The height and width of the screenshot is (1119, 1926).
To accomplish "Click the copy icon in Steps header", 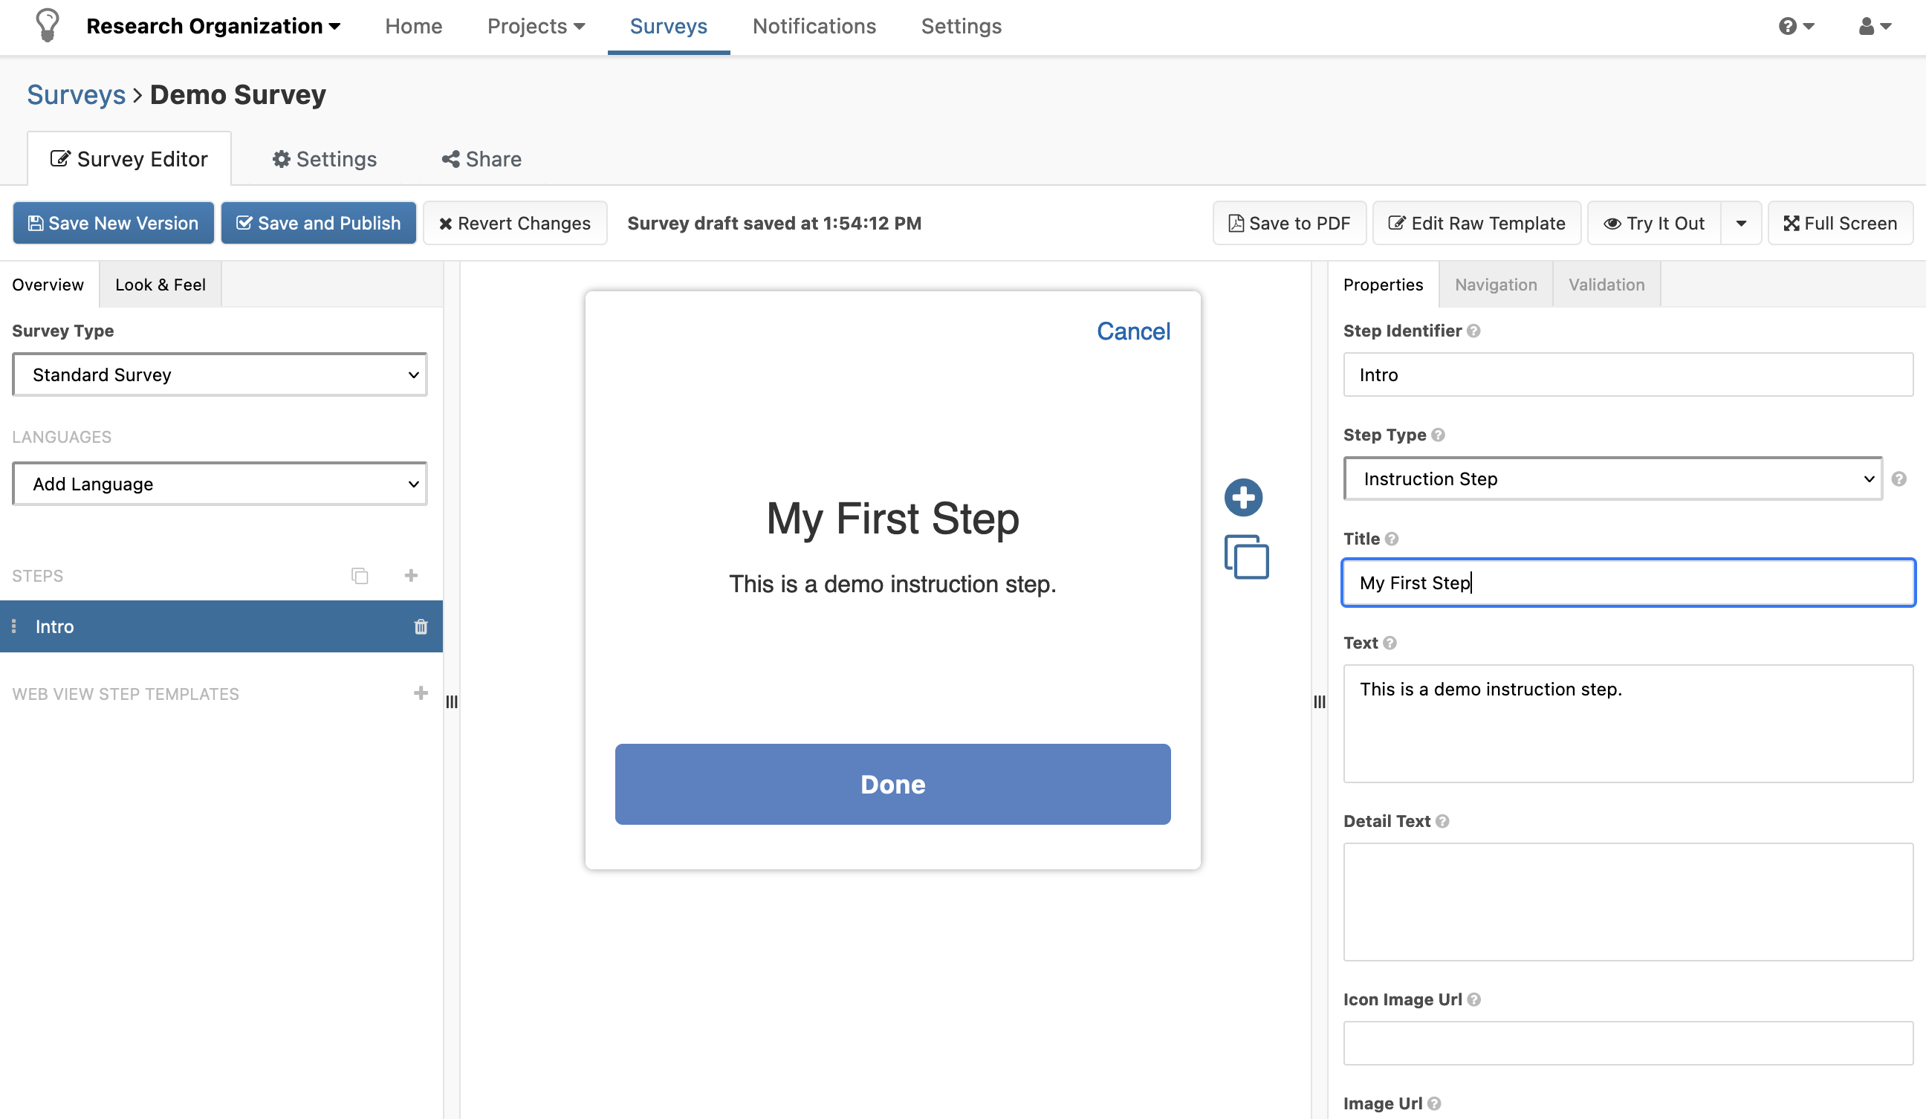I will point(360,576).
